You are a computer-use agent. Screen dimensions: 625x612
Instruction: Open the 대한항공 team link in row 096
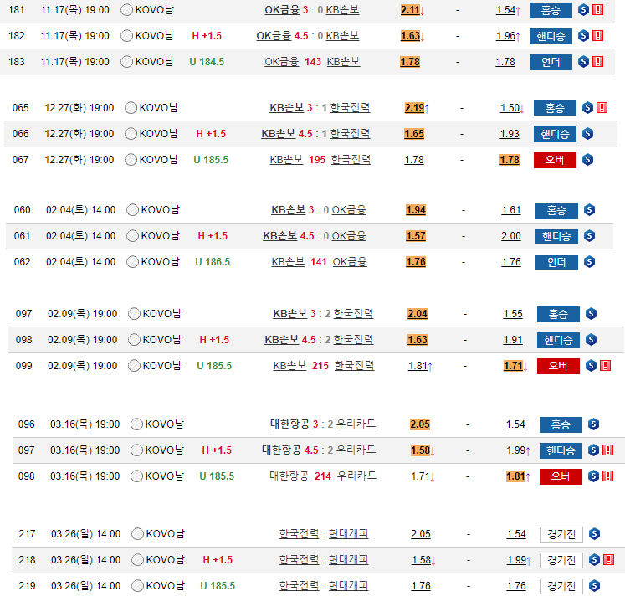(x=289, y=424)
